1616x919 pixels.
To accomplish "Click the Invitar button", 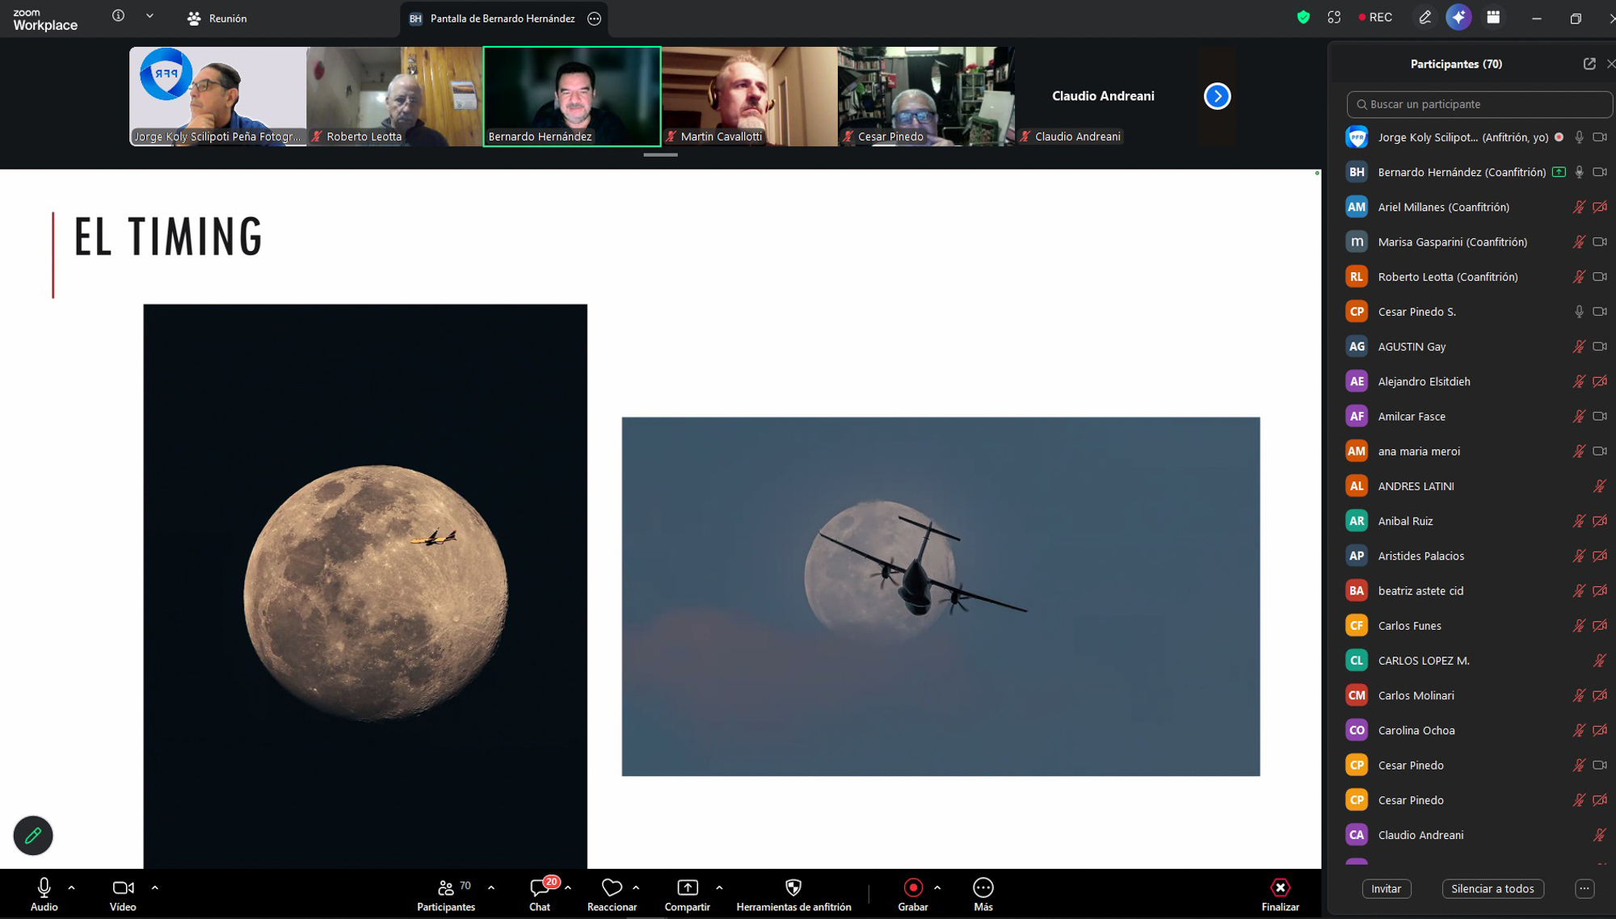I will (1387, 888).
